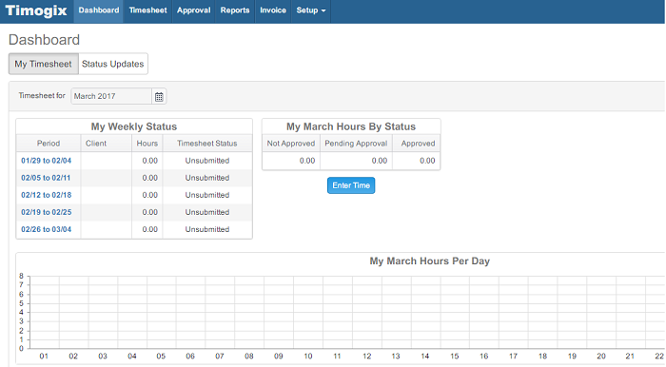Screen dimensions: 666x367
Task: Open the 02/05 to 02/11 timesheet
Action: [46, 178]
